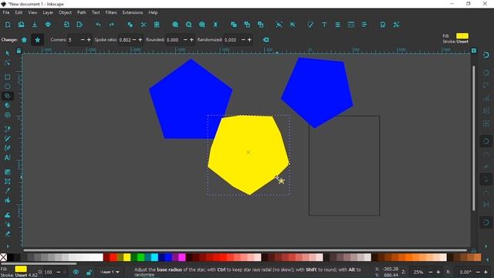Toggle current layer lock
The height and width of the screenshot is (278, 494).
90,272
